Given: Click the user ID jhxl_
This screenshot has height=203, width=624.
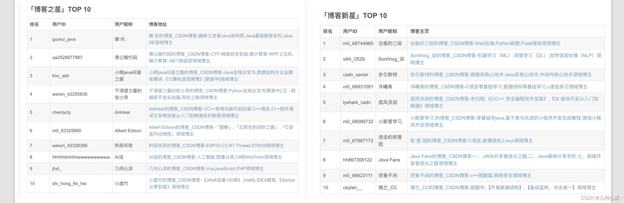Looking at the screenshot, I should [57, 169].
